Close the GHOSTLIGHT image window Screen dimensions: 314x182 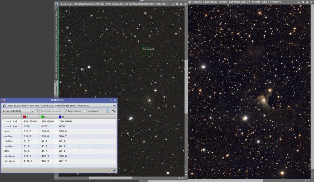point(185,4)
